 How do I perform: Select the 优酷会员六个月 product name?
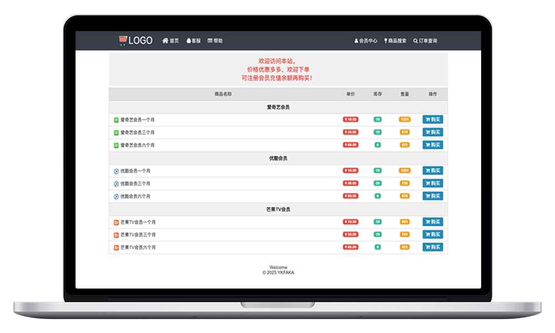click(x=135, y=196)
